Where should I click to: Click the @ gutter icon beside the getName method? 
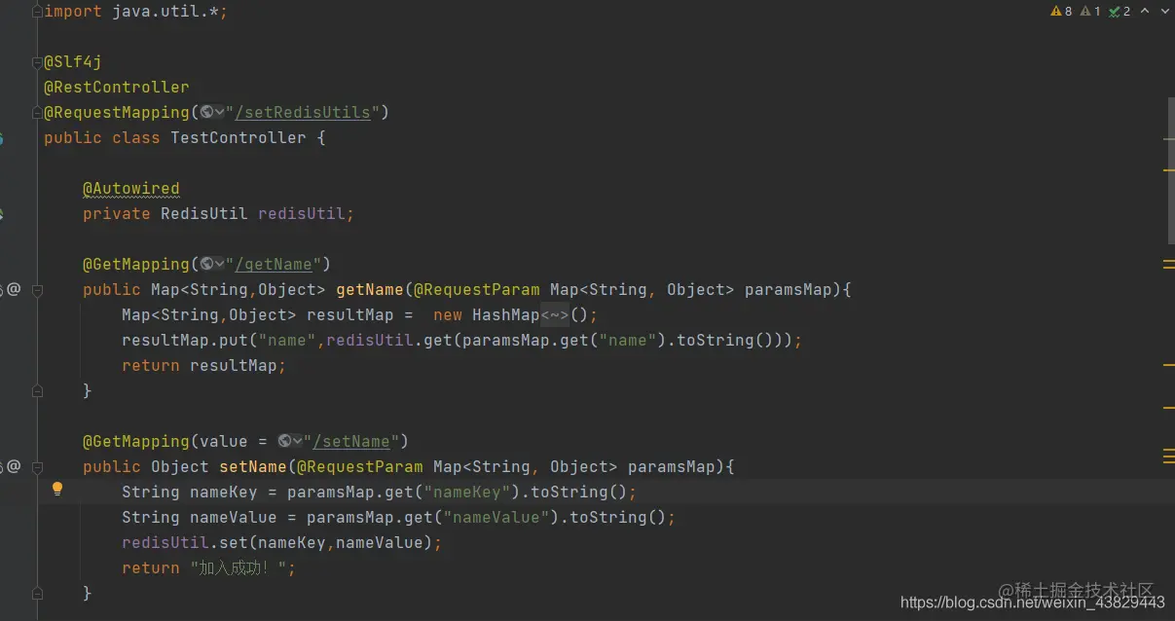pyautogui.click(x=14, y=289)
